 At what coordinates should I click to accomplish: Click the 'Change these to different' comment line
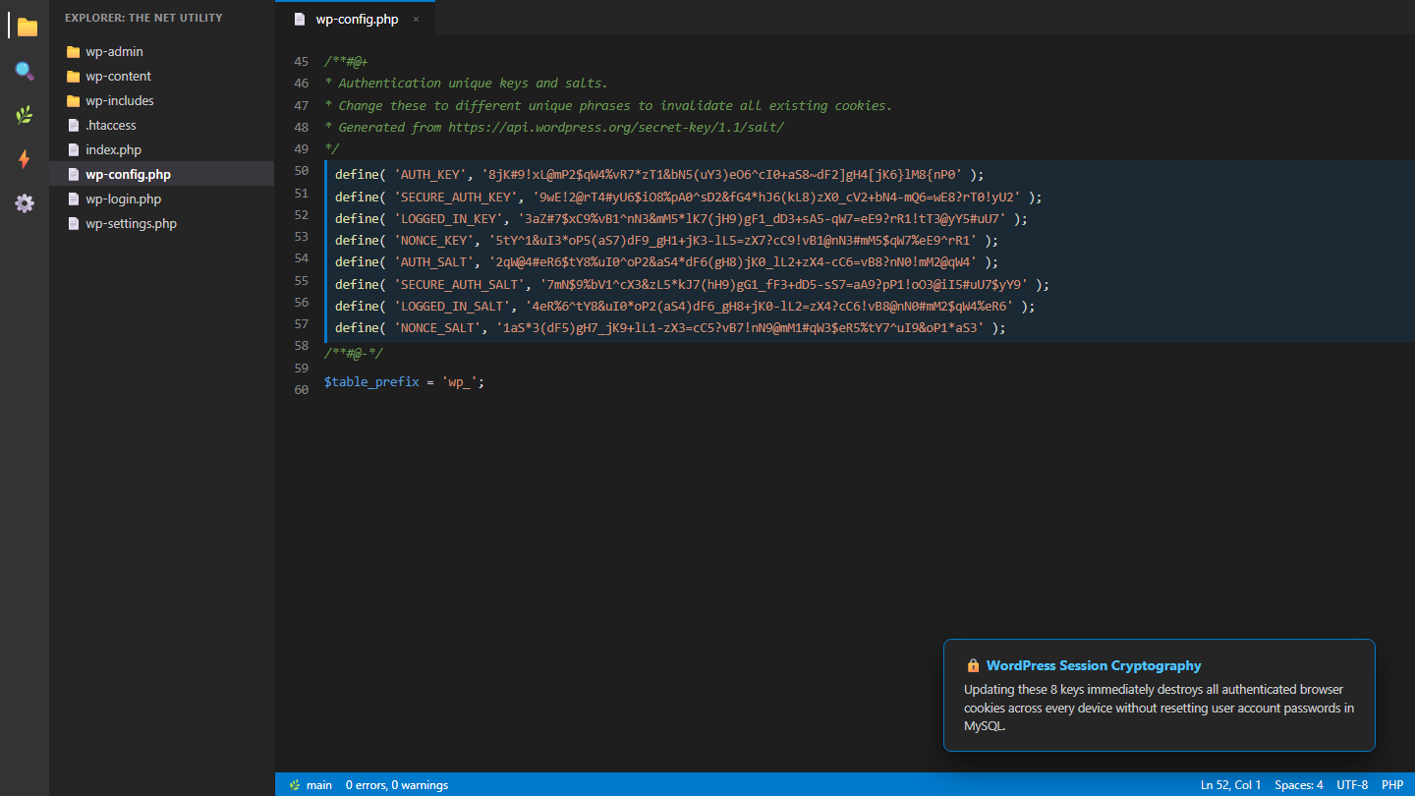607,105
